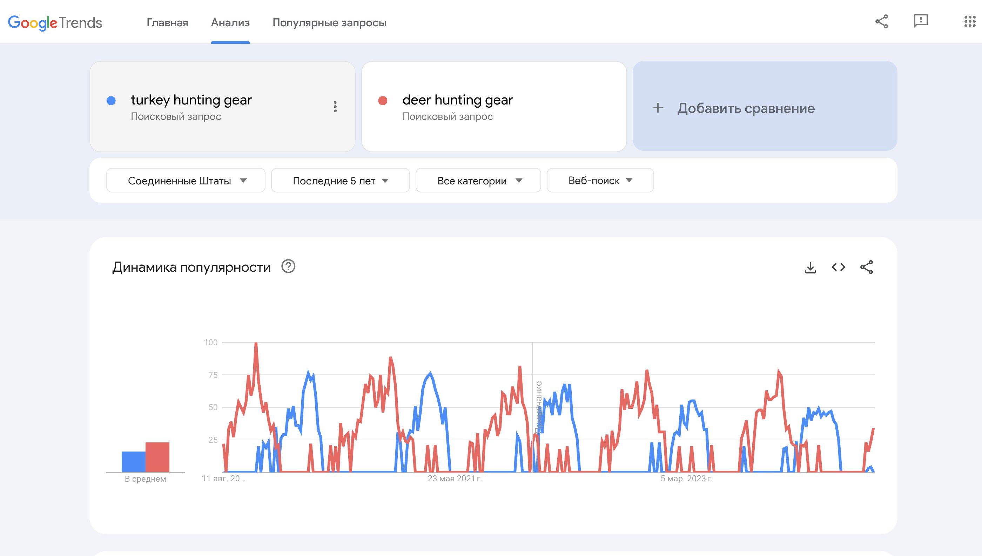The image size is (982, 556).
Task: Select the Анализ tab
Action: click(230, 22)
